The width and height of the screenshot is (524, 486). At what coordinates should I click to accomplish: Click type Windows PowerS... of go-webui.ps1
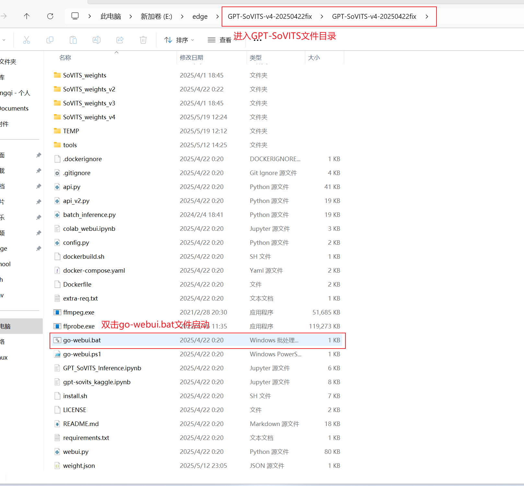[275, 354]
